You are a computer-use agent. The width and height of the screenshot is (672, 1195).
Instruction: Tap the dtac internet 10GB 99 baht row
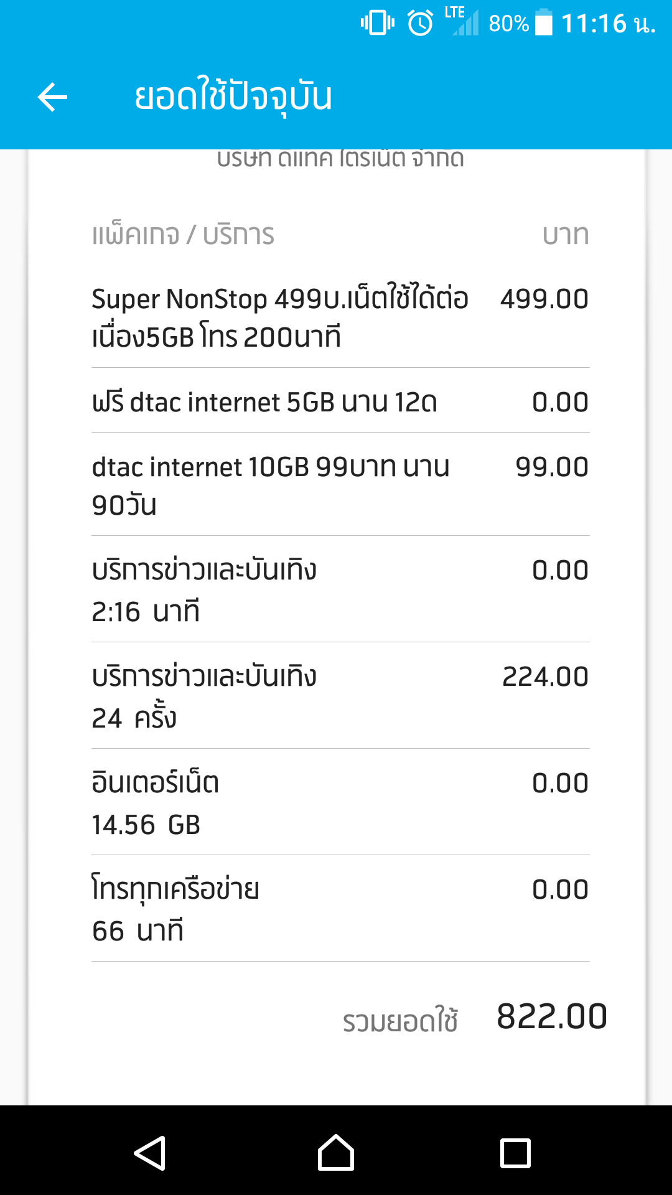pyautogui.click(x=340, y=485)
